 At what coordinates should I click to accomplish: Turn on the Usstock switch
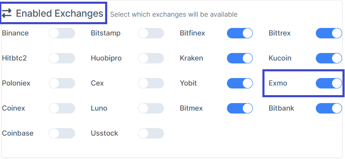point(151,134)
